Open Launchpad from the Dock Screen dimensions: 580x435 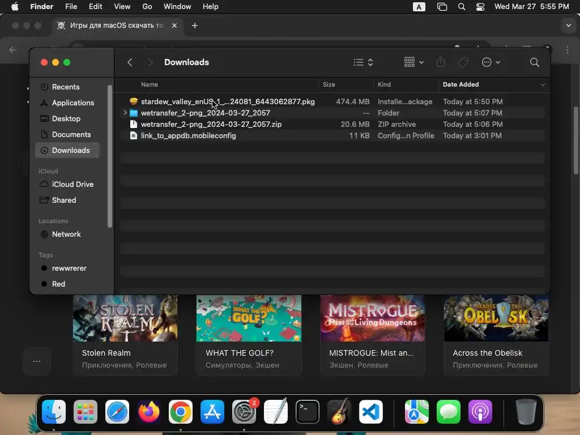click(x=86, y=412)
